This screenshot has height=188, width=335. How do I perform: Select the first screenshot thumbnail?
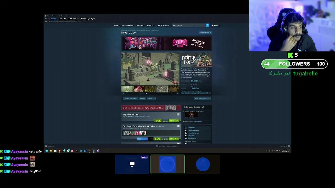127,89
